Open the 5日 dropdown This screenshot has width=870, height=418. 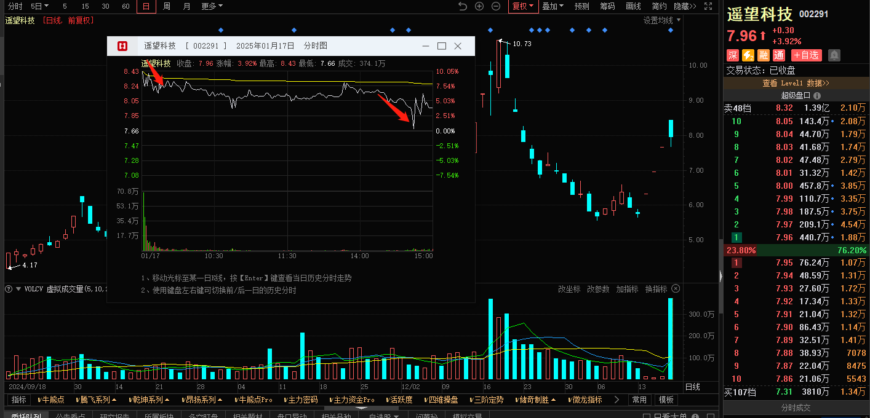(x=40, y=6)
